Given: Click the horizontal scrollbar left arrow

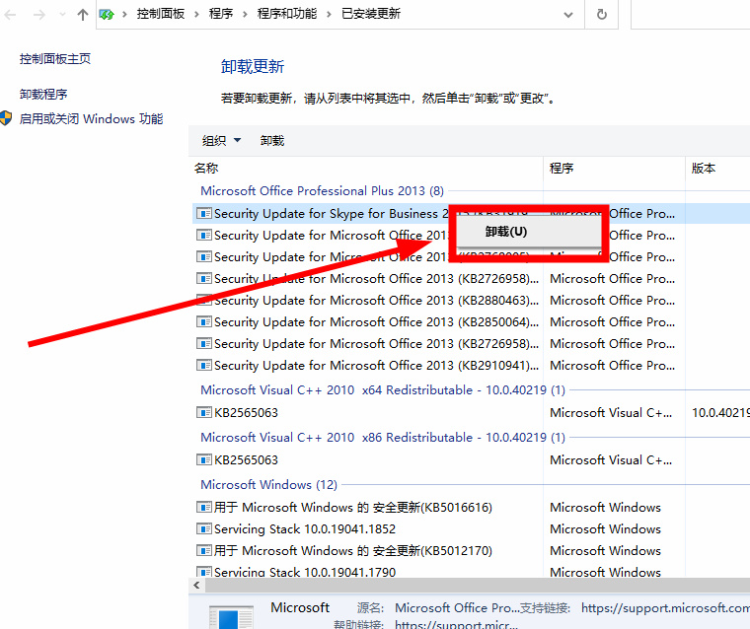Looking at the screenshot, I should 197,586.
